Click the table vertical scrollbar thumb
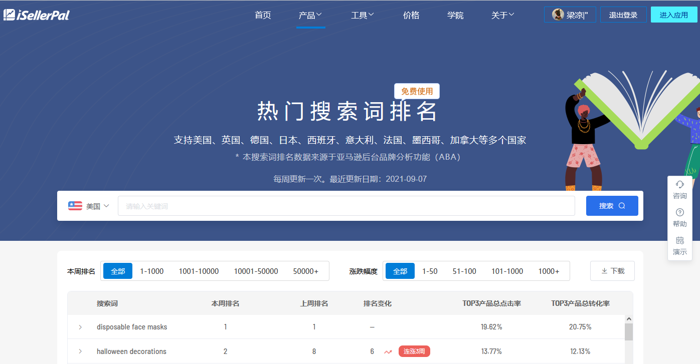The image size is (700, 364). [x=629, y=331]
